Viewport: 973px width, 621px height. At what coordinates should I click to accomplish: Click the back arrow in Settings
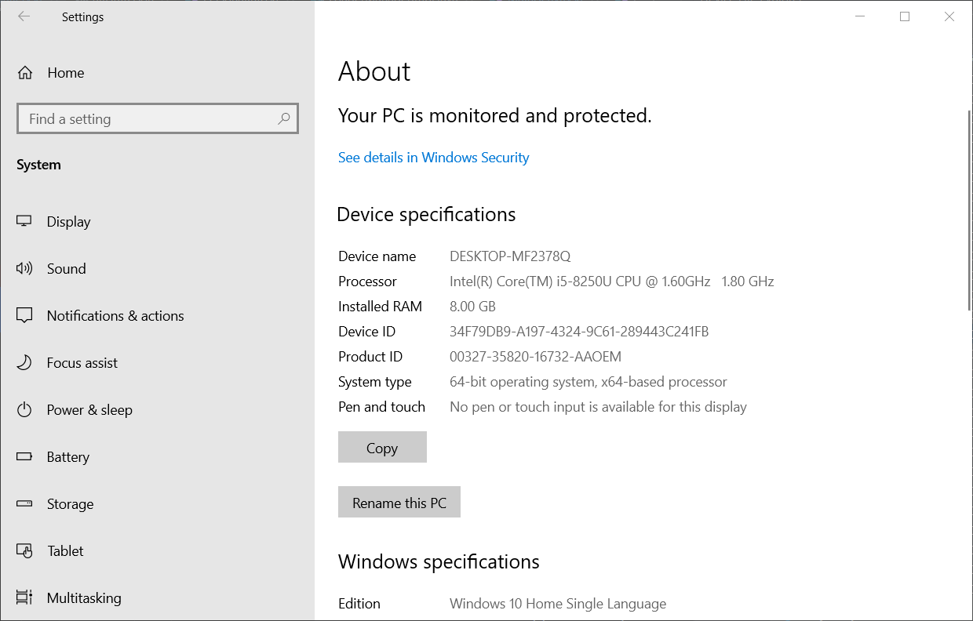(24, 16)
